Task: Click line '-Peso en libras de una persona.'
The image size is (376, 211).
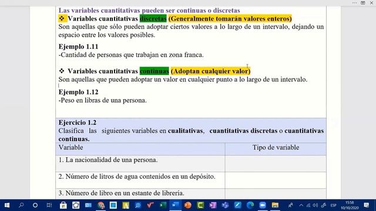Action: point(102,100)
